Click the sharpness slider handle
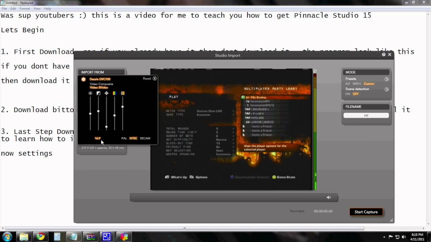The image size is (431, 242). [106, 127]
